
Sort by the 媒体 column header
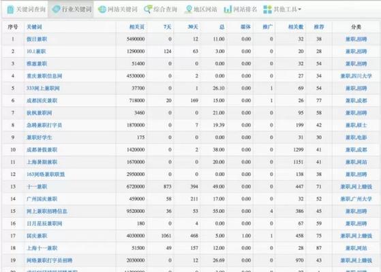coord(245,27)
